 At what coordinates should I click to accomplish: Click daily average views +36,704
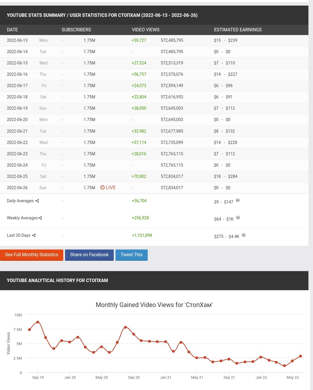[x=139, y=201]
